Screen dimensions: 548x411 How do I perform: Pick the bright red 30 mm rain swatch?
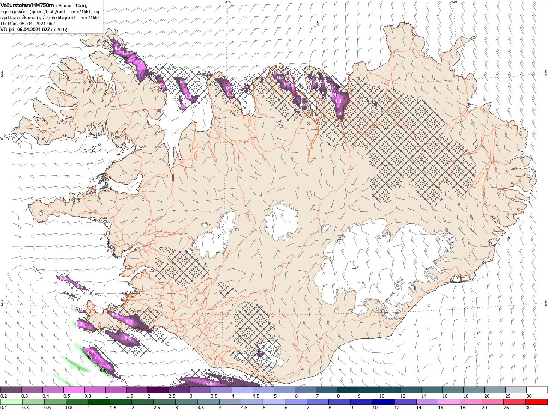pyautogui.click(x=536, y=402)
